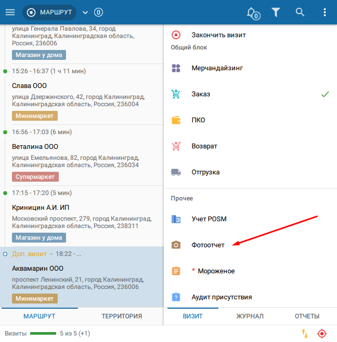Open the Заказ document entry
Image resolution: width=337 pixels, height=342 pixels.
201,94
